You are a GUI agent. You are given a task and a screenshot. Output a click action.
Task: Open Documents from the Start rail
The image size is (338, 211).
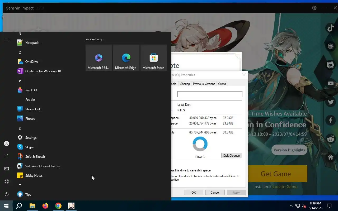click(x=7, y=156)
